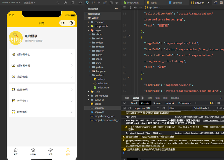Tap the 创作者 tab bar item
This screenshot has width=224, height=160.
[x=33, y=152]
